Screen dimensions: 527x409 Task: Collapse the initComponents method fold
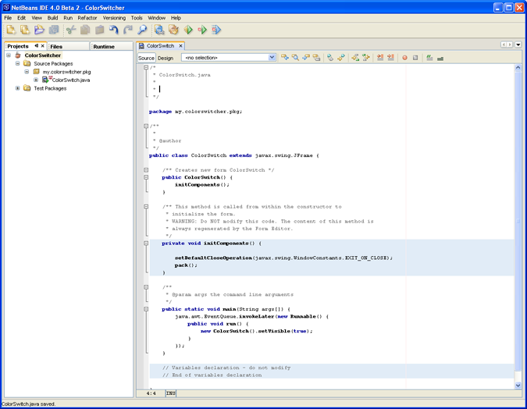146,244
